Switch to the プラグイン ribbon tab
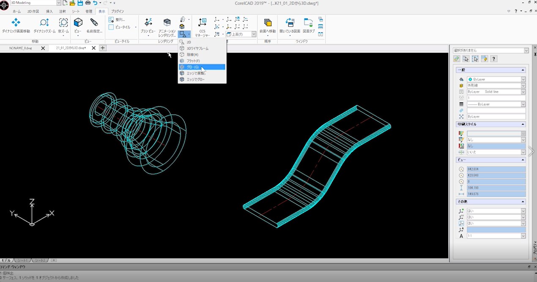The image size is (537, 282). (x=118, y=11)
